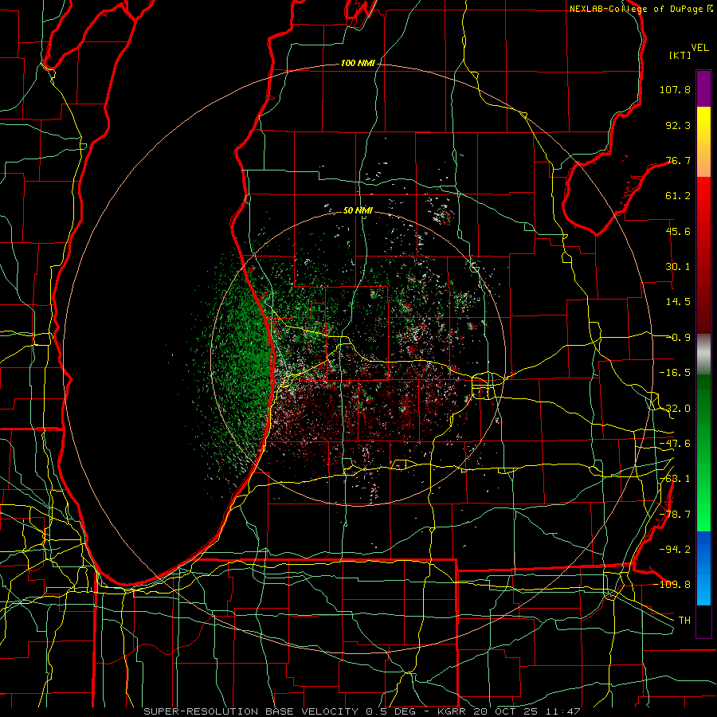Click the -47.6 velocity scale value
Viewport: 717px width, 717px height.
(x=675, y=444)
